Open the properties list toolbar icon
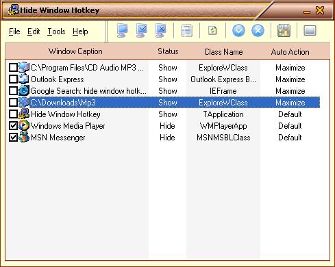This screenshot has height=267, width=335. pos(186,31)
